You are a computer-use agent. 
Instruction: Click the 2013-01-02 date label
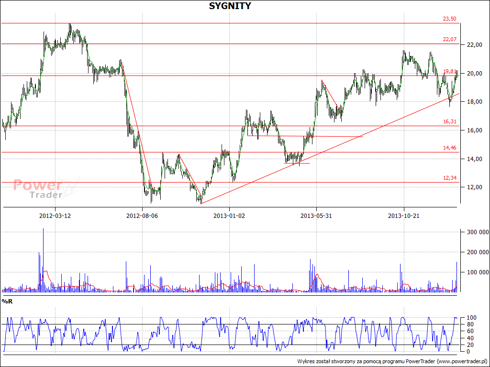pyautogui.click(x=229, y=216)
